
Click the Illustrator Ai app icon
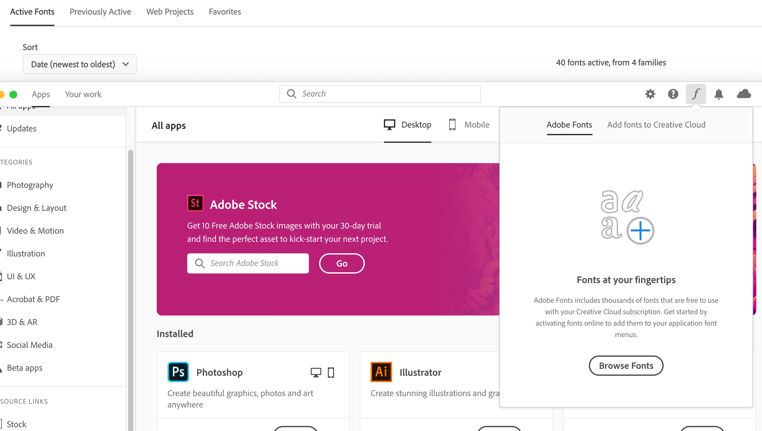pyautogui.click(x=381, y=372)
